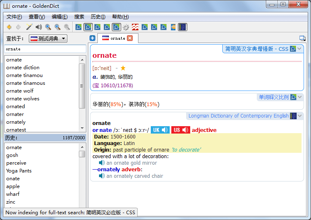Toggle dictionary icon right of grey magnifier
This screenshot has height=220, width=311.
[x=78, y=27]
